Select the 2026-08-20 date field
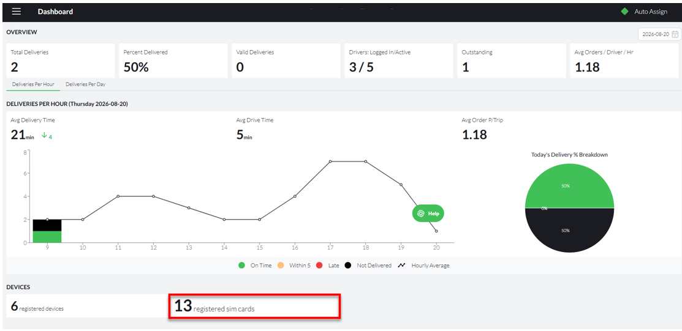This screenshot has width=682, height=331. click(659, 34)
